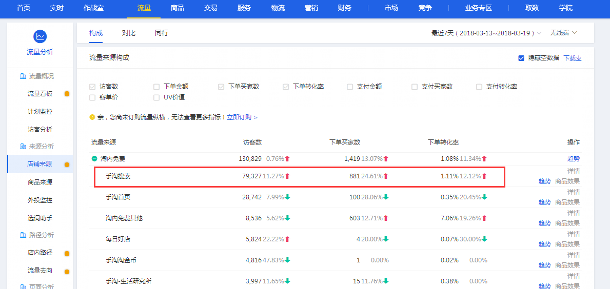Toggle the 访客数 metric checkbox
This screenshot has height=289, width=610.
[x=92, y=87]
